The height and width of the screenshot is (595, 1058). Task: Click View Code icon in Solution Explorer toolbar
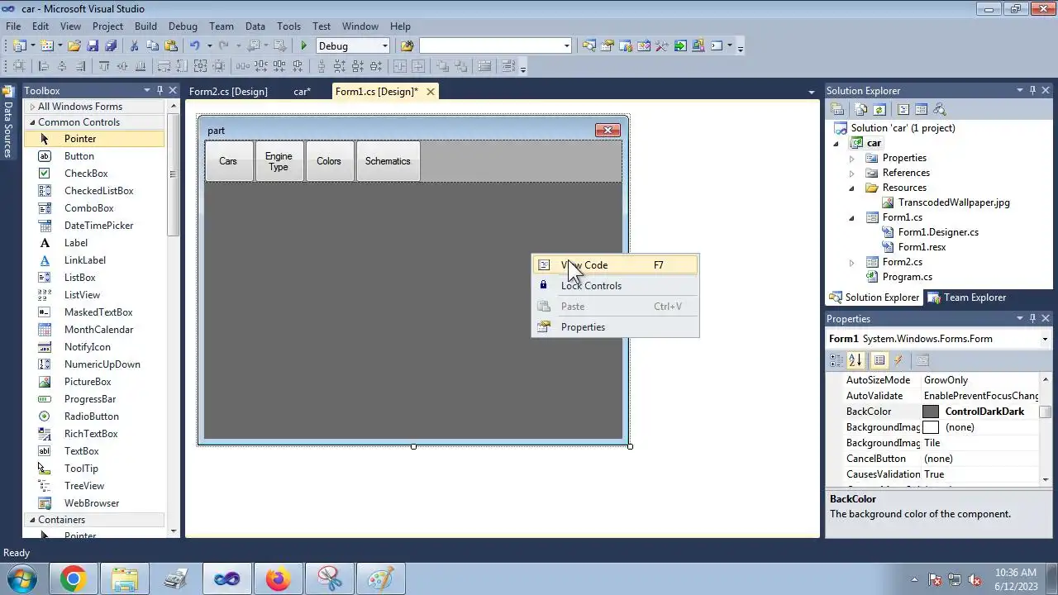pos(903,109)
